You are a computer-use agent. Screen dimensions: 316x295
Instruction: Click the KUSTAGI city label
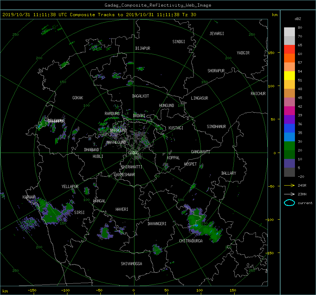coord(176,128)
